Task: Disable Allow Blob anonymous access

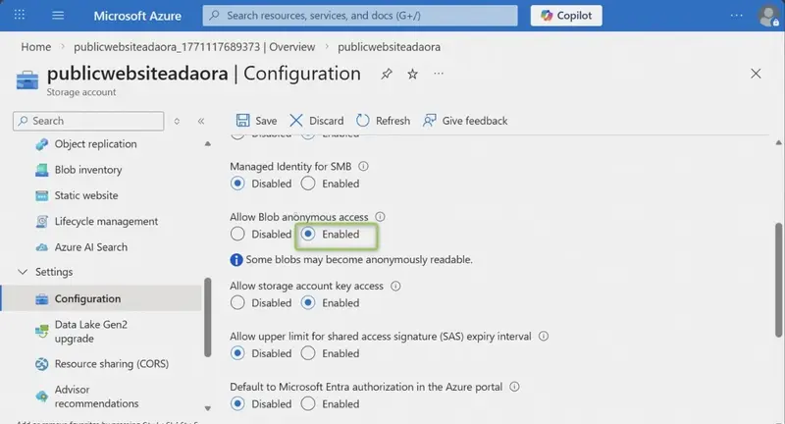Action: pyautogui.click(x=237, y=235)
